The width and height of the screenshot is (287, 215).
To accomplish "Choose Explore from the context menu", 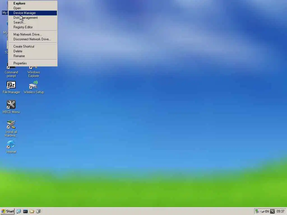I will pyautogui.click(x=33, y=3).
